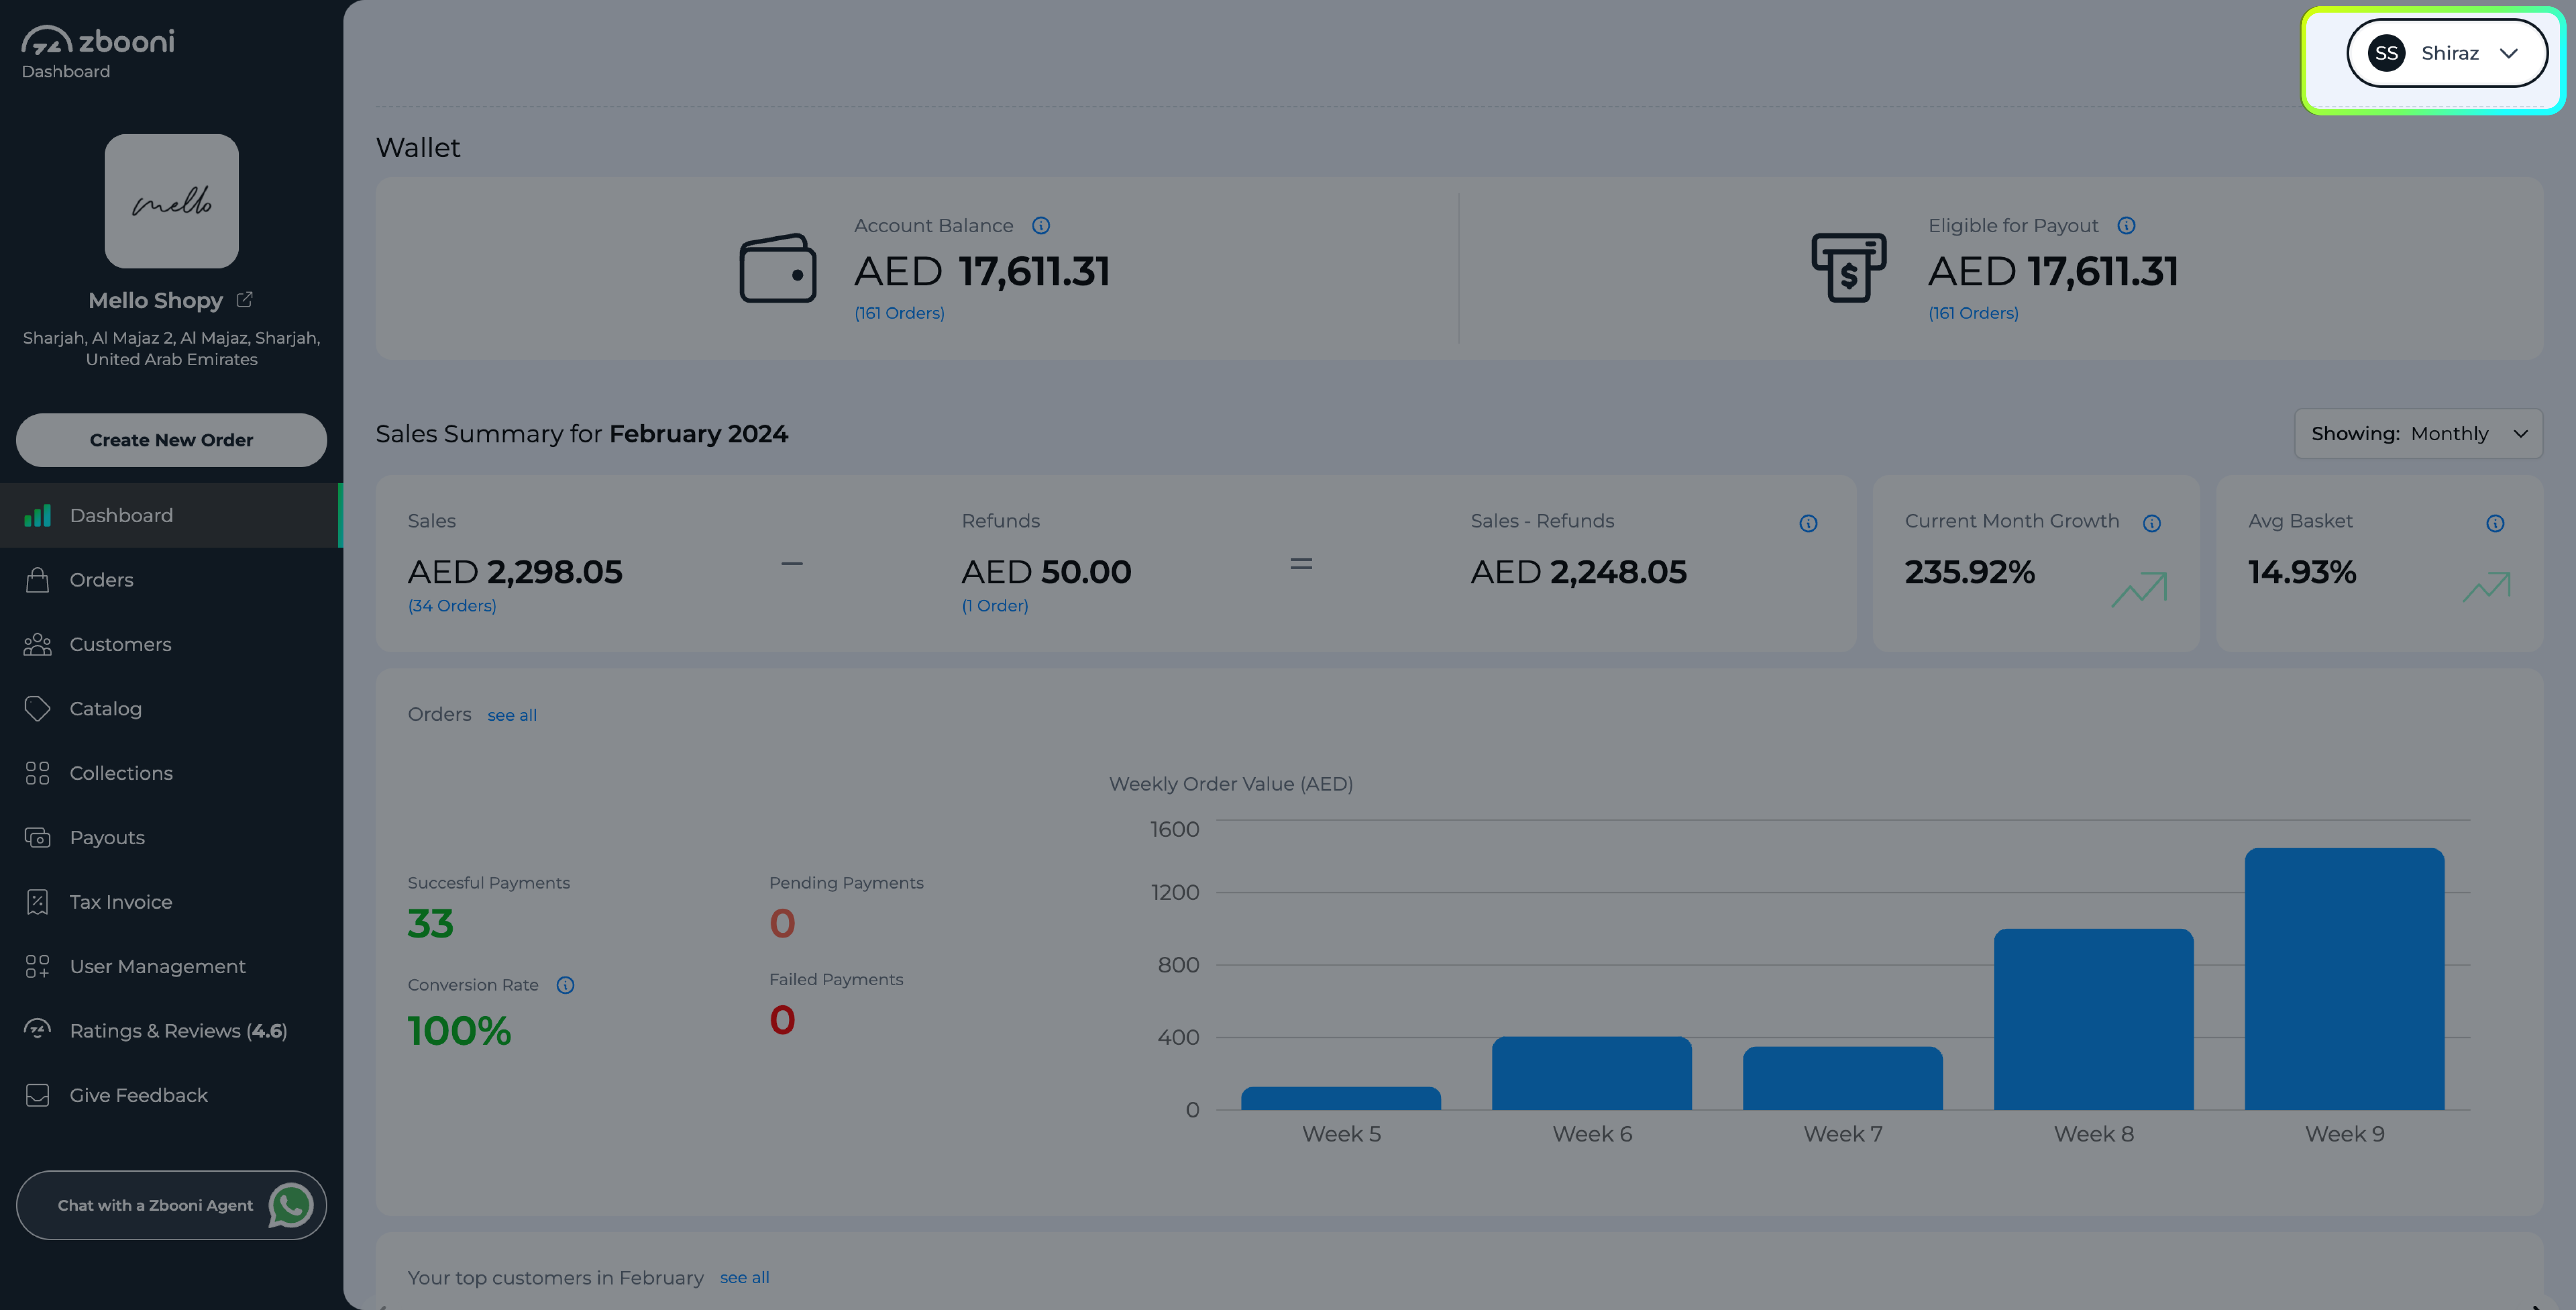Click the 100% conversion rate value
This screenshot has height=1310, width=2576.
459,1031
